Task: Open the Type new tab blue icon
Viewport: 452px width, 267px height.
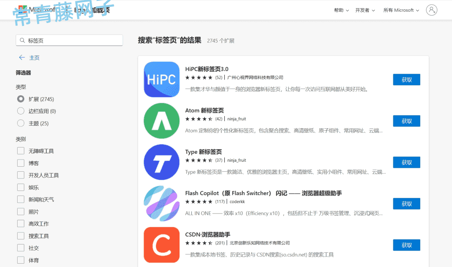Action: (x=162, y=162)
